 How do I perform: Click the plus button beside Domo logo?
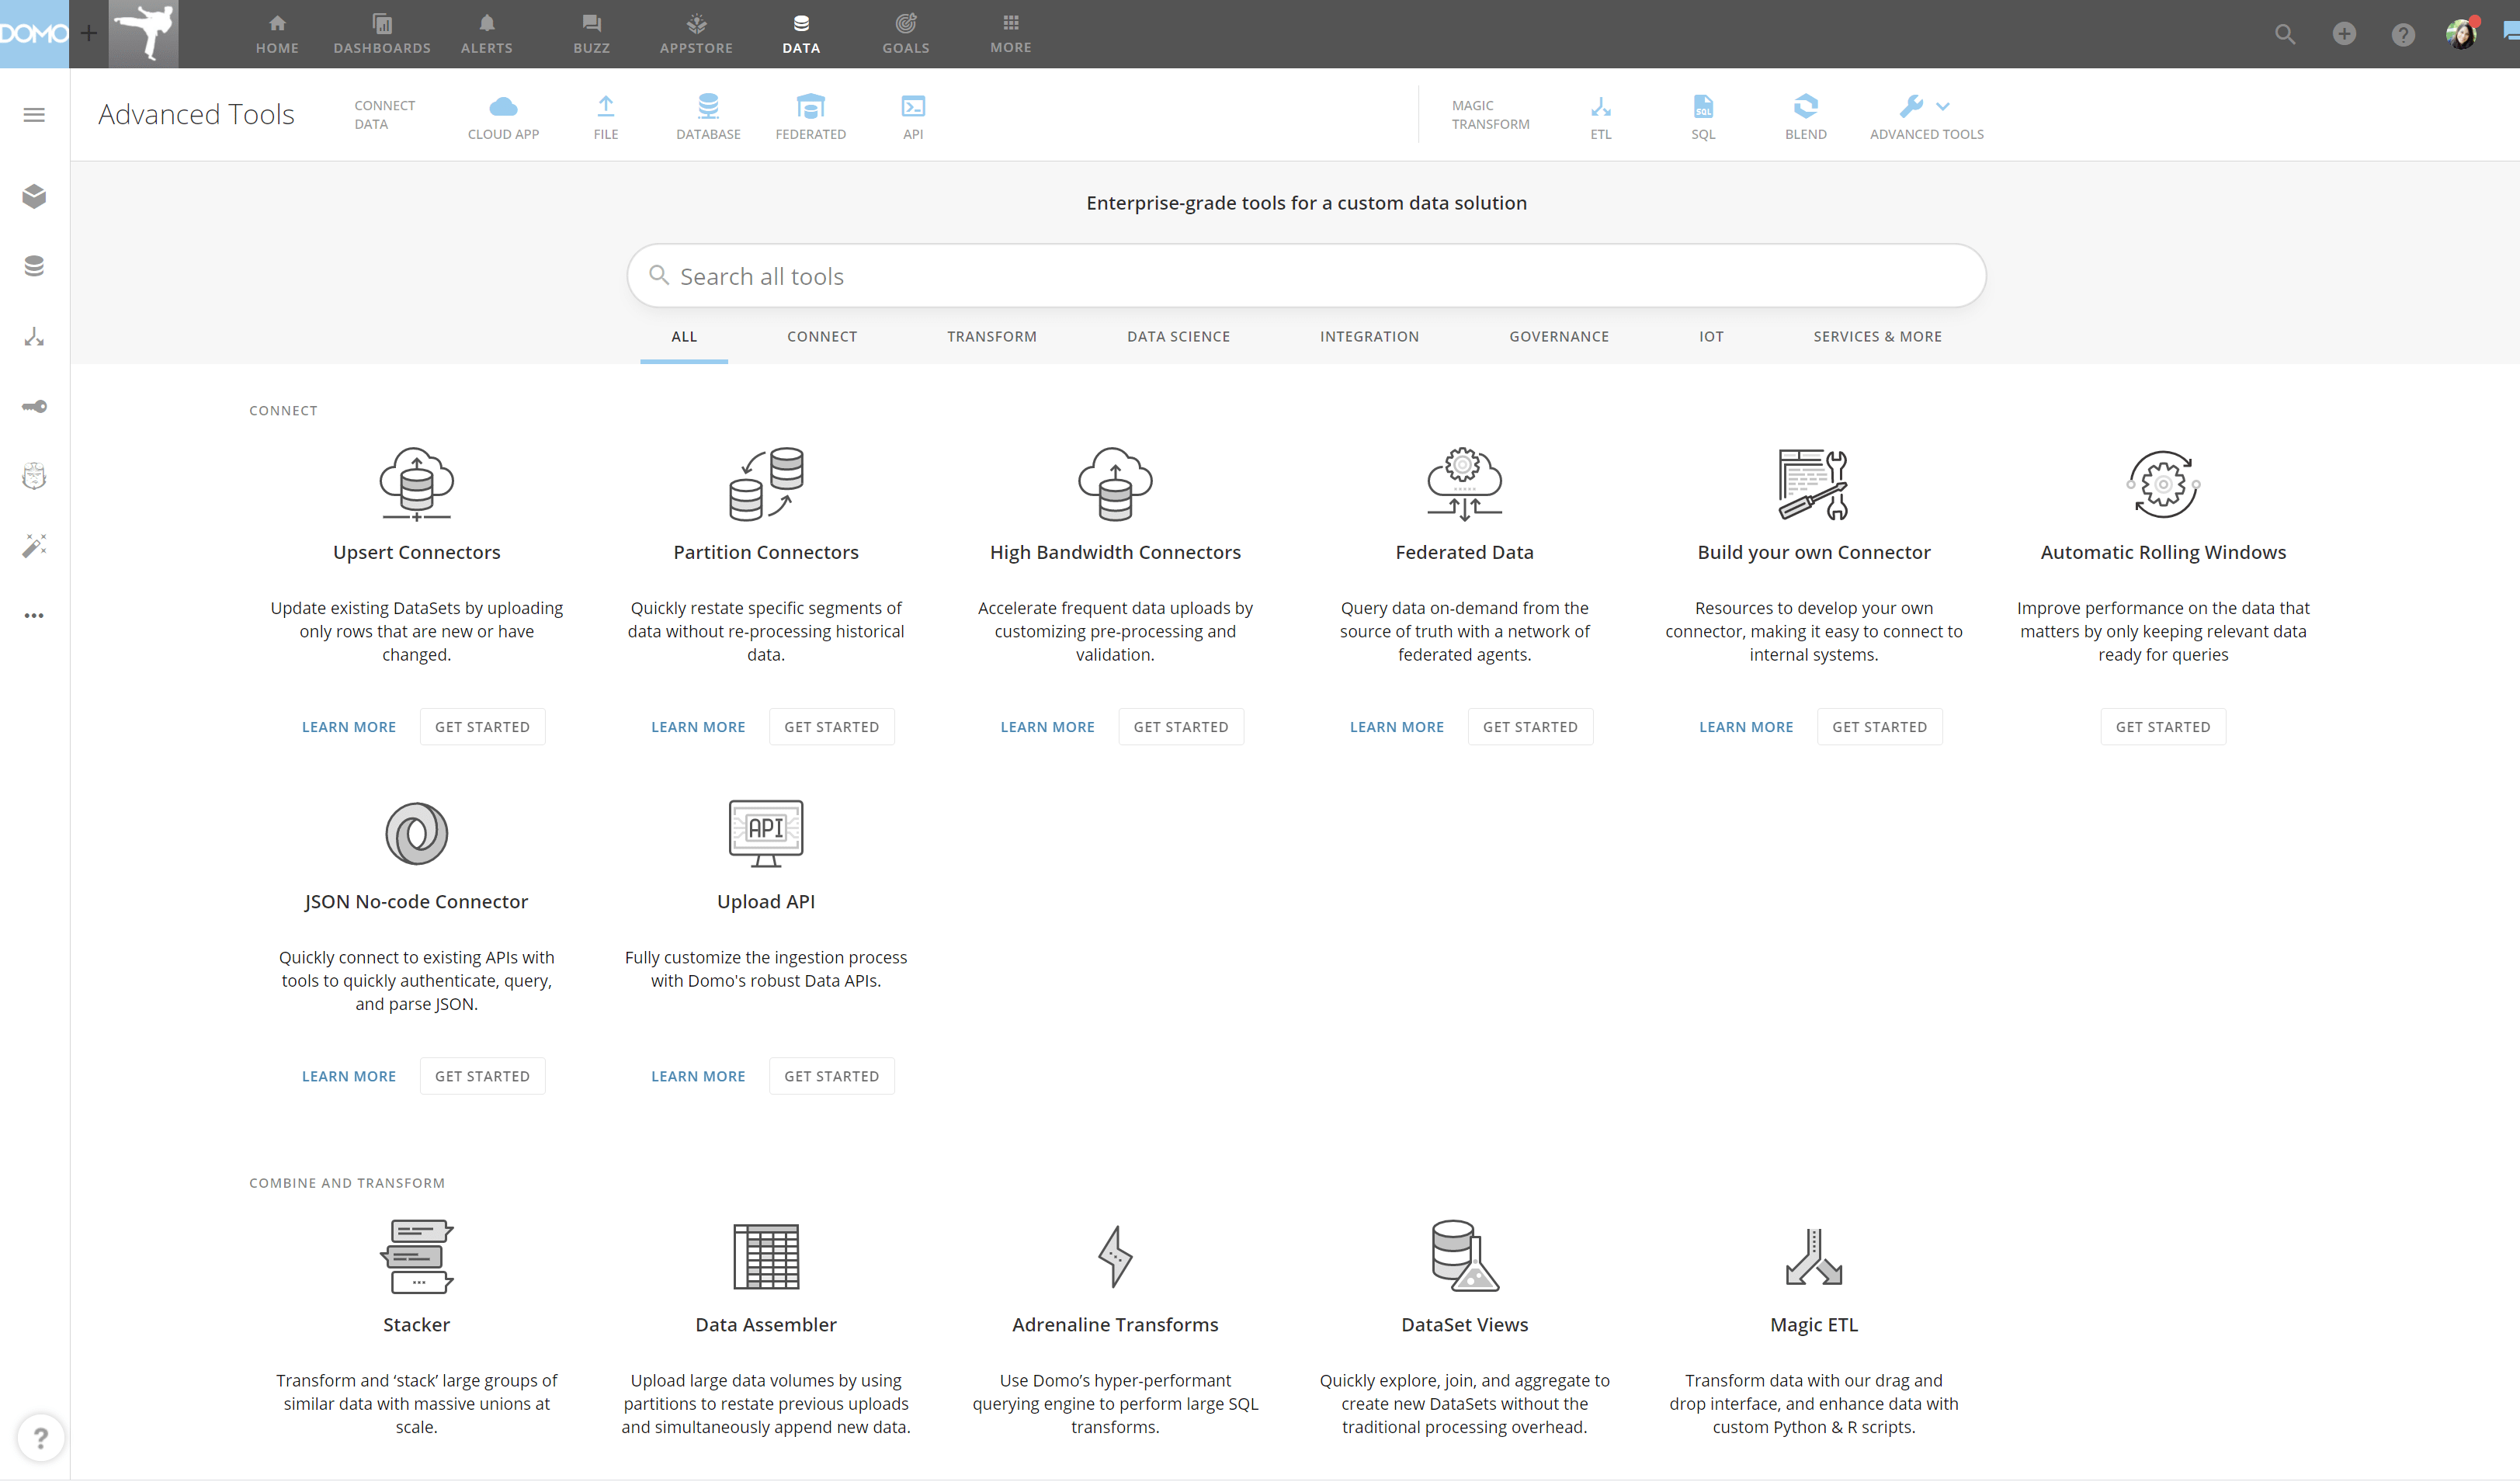(x=89, y=34)
